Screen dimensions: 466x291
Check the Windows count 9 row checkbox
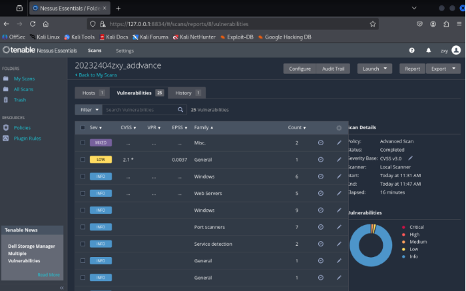pyautogui.click(x=83, y=210)
